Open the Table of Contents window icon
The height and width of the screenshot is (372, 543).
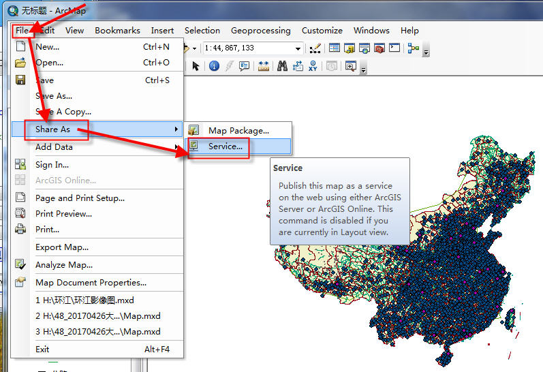[335, 48]
